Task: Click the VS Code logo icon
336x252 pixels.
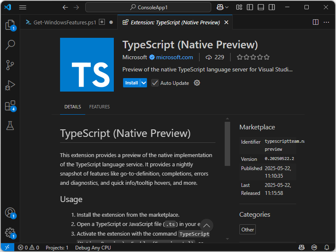Action: (x=8, y=7)
